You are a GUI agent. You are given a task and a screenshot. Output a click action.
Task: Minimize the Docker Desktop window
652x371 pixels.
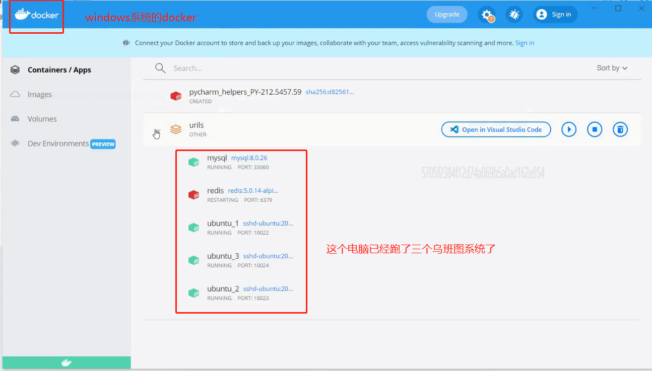coord(596,9)
